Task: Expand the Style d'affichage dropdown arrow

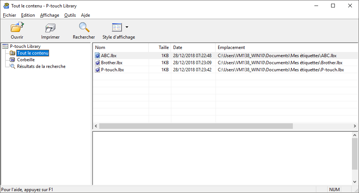Action: [127, 27]
